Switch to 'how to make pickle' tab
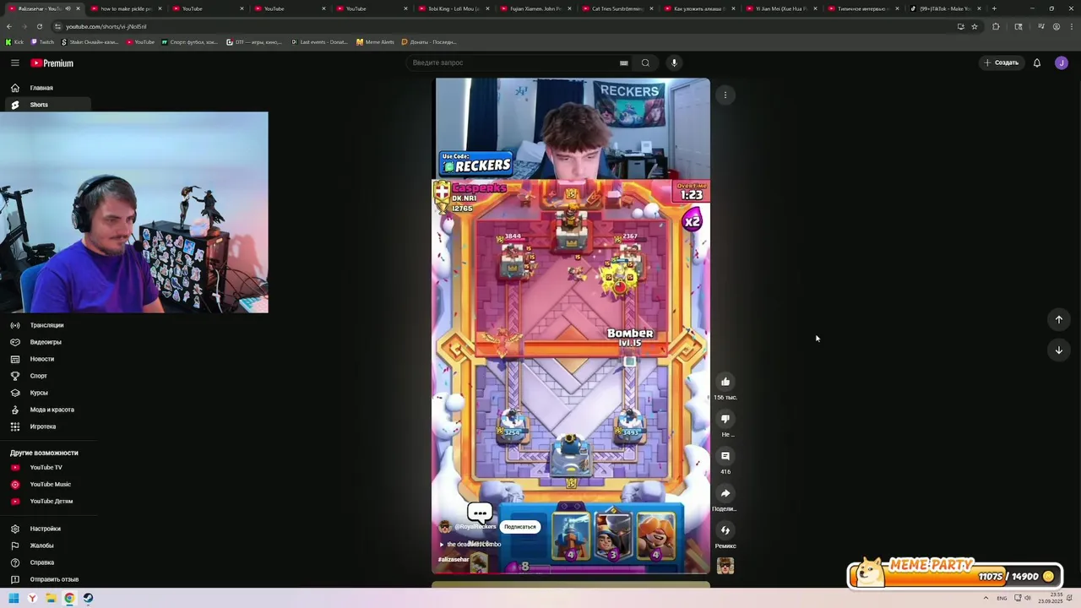This screenshot has height=608, width=1081. (125, 8)
